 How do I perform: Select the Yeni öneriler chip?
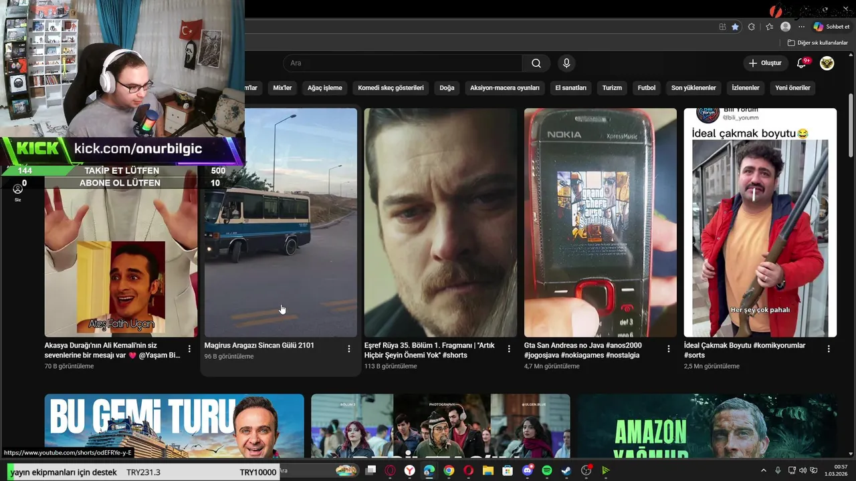click(x=792, y=88)
